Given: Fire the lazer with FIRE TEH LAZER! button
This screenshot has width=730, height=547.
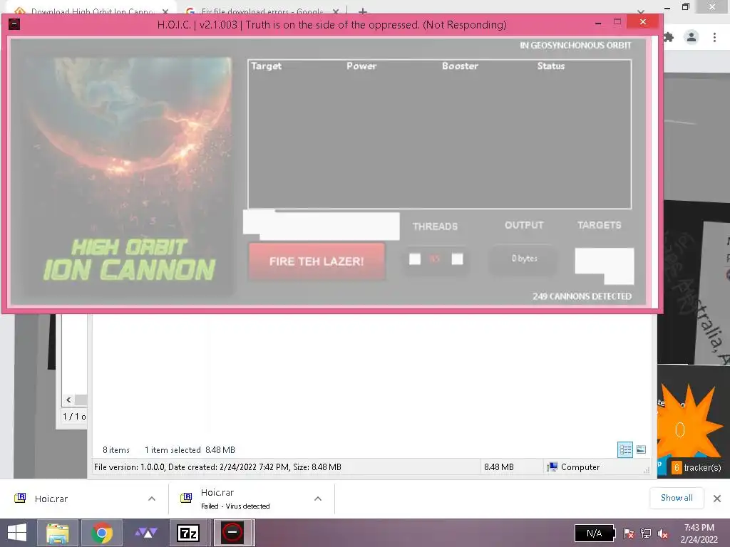Looking at the screenshot, I should [317, 261].
